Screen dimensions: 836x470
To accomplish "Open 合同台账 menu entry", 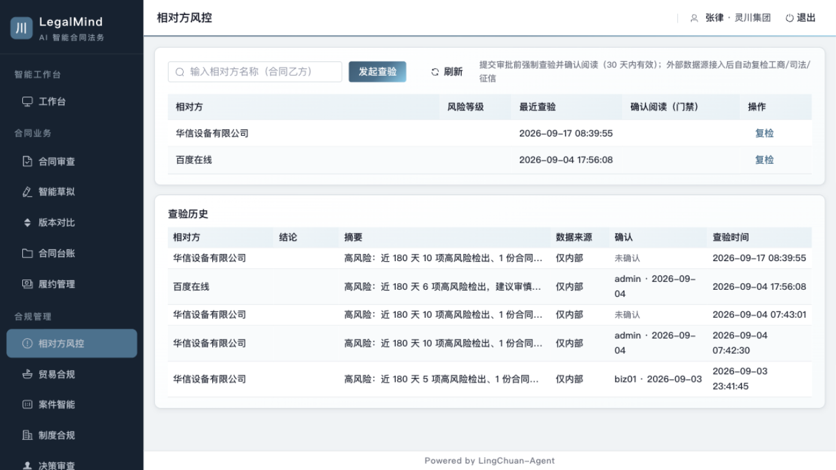I will pyautogui.click(x=72, y=253).
